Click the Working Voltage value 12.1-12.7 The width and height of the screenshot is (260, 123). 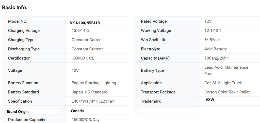(x=213, y=31)
